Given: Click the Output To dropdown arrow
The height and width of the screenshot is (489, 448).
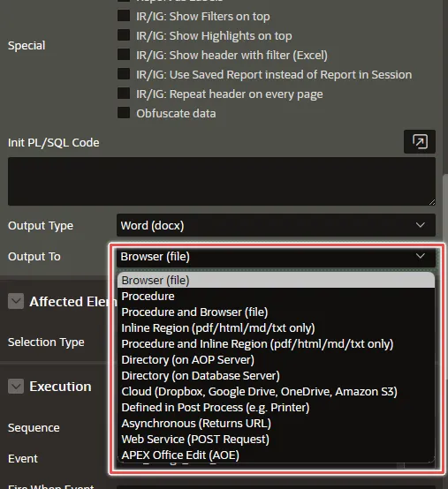Looking at the screenshot, I should pos(421,256).
